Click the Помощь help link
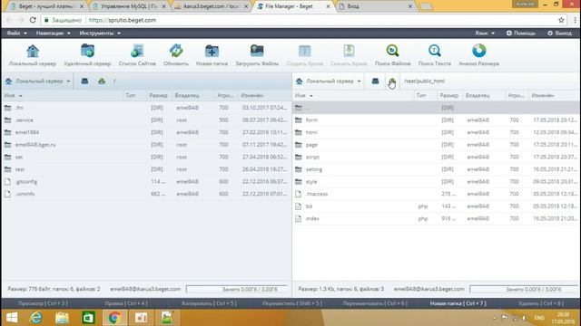Screen dimensions: 581x326 pyautogui.click(x=520, y=34)
